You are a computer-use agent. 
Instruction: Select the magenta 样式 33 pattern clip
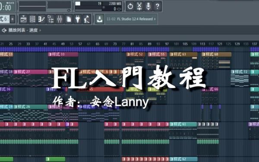(x=63, y=54)
